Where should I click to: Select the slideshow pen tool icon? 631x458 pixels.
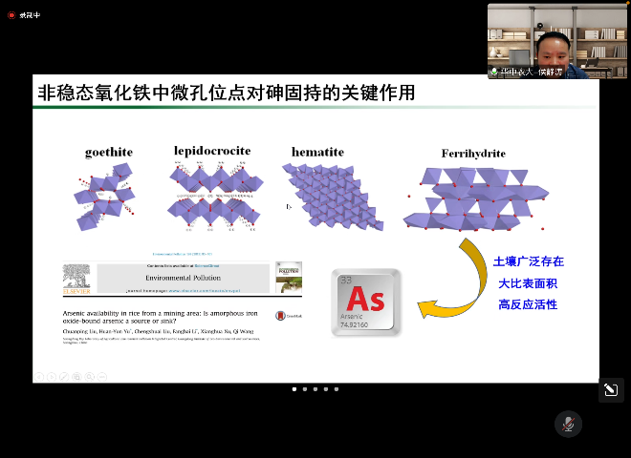tap(63, 376)
